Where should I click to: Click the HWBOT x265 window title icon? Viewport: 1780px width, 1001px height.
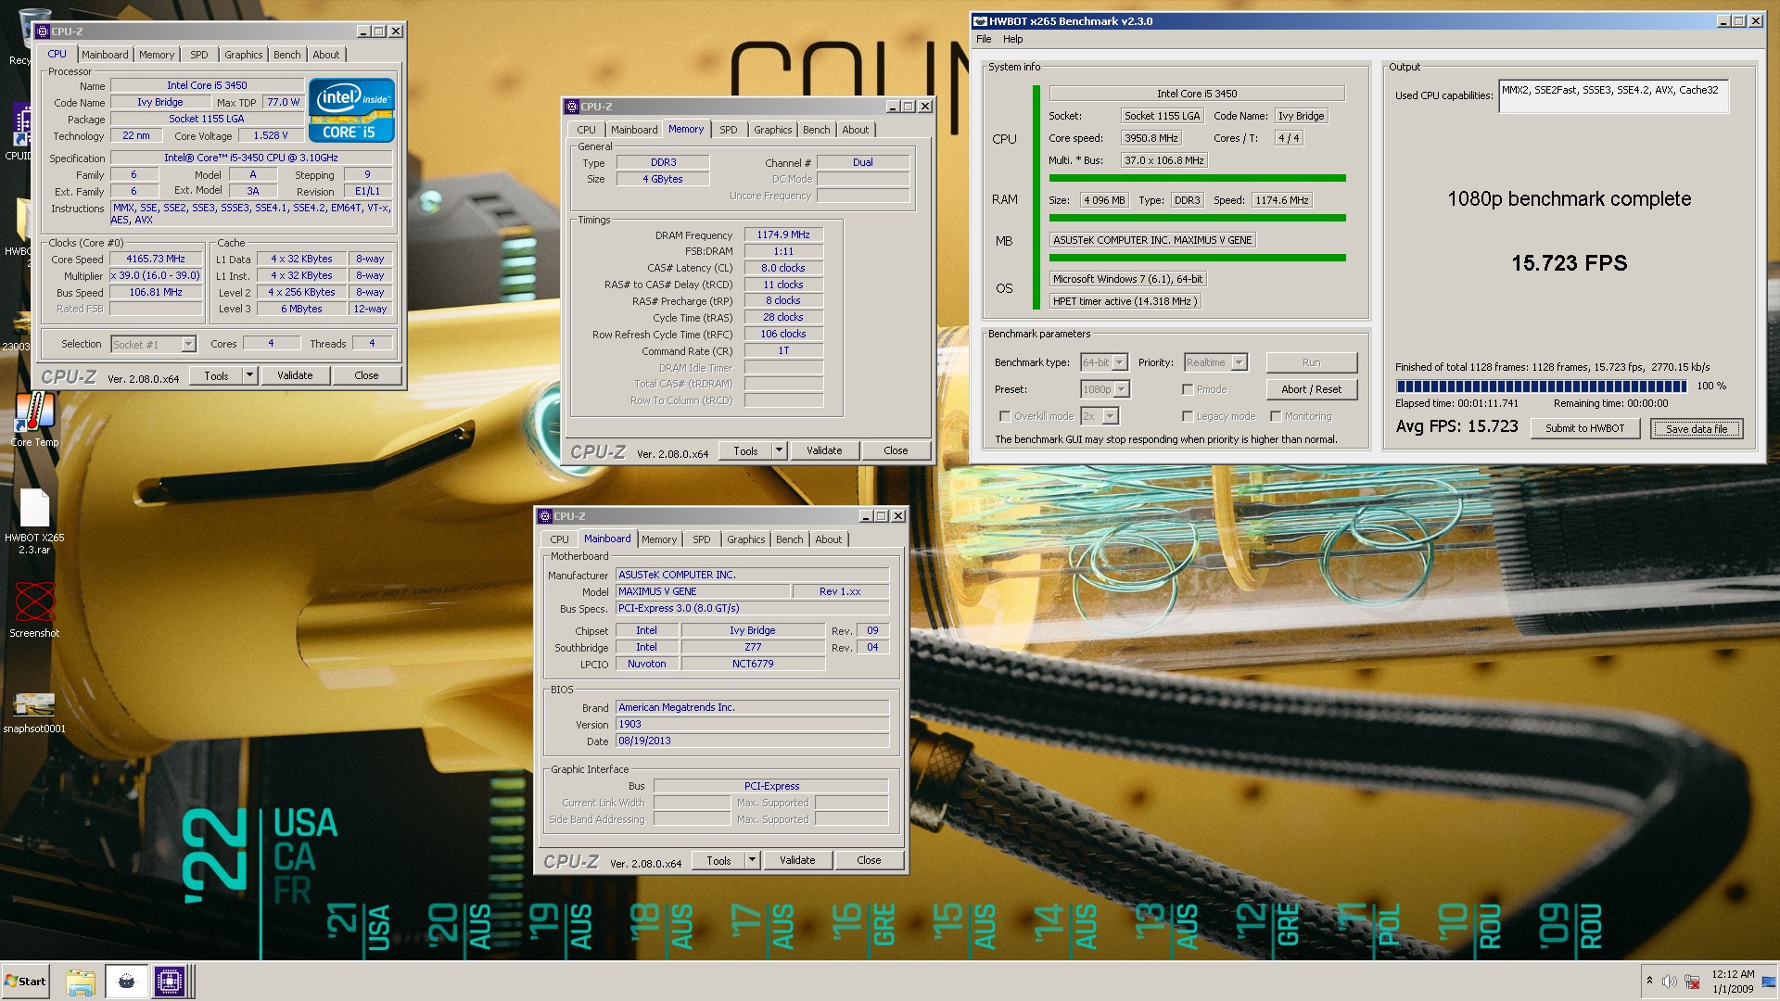[x=979, y=21]
